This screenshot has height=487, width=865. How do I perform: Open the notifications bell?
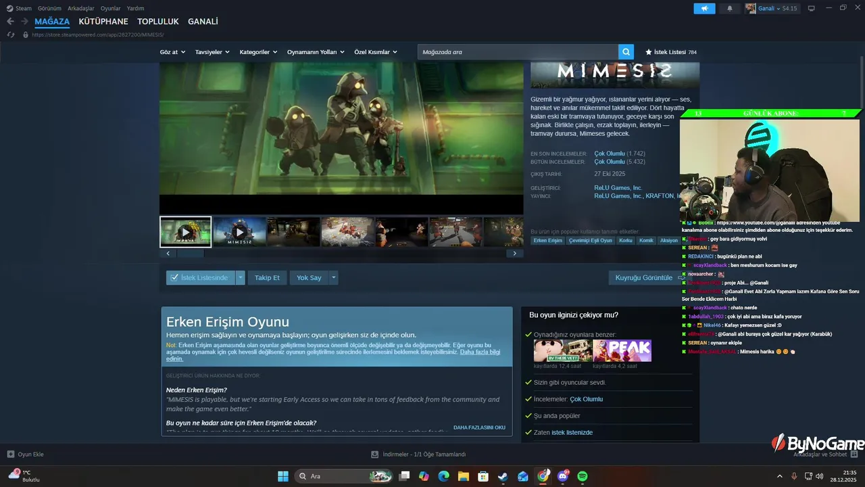(729, 8)
